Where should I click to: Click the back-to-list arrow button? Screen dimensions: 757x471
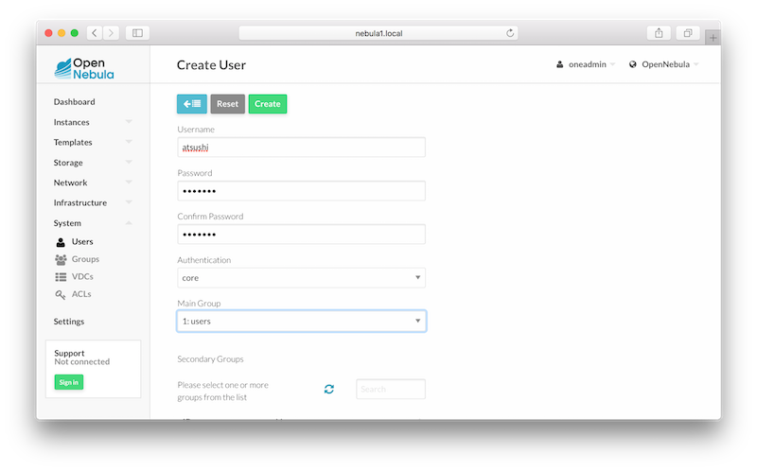(x=191, y=104)
